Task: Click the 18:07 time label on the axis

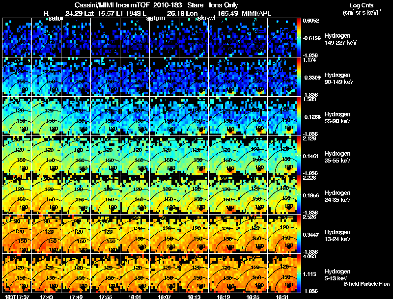Action: [165, 297]
